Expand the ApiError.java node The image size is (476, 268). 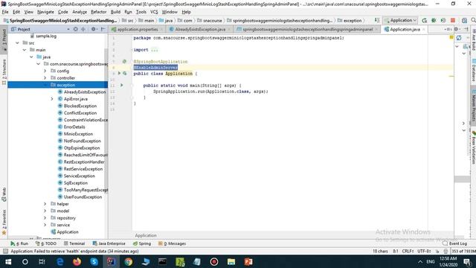[52, 99]
